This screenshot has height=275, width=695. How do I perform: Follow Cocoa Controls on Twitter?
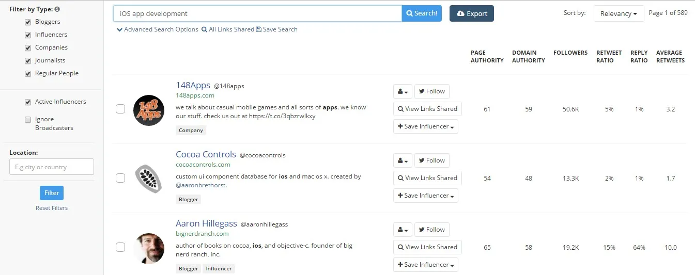coord(432,160)
